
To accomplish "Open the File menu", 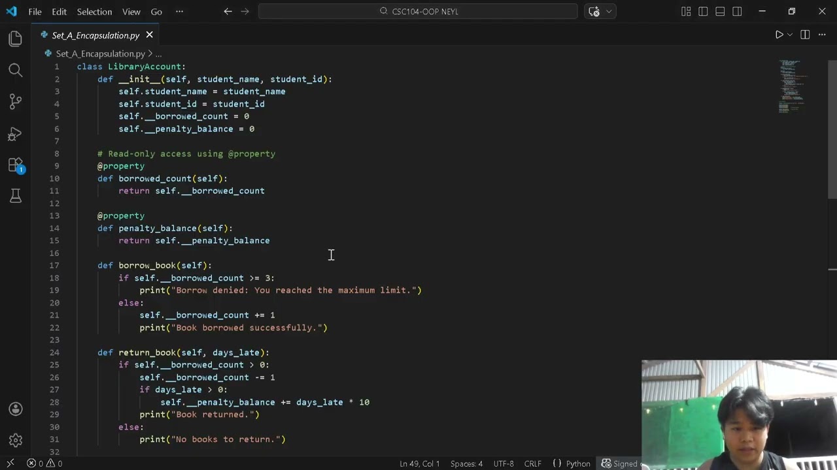I will (35, 11).
